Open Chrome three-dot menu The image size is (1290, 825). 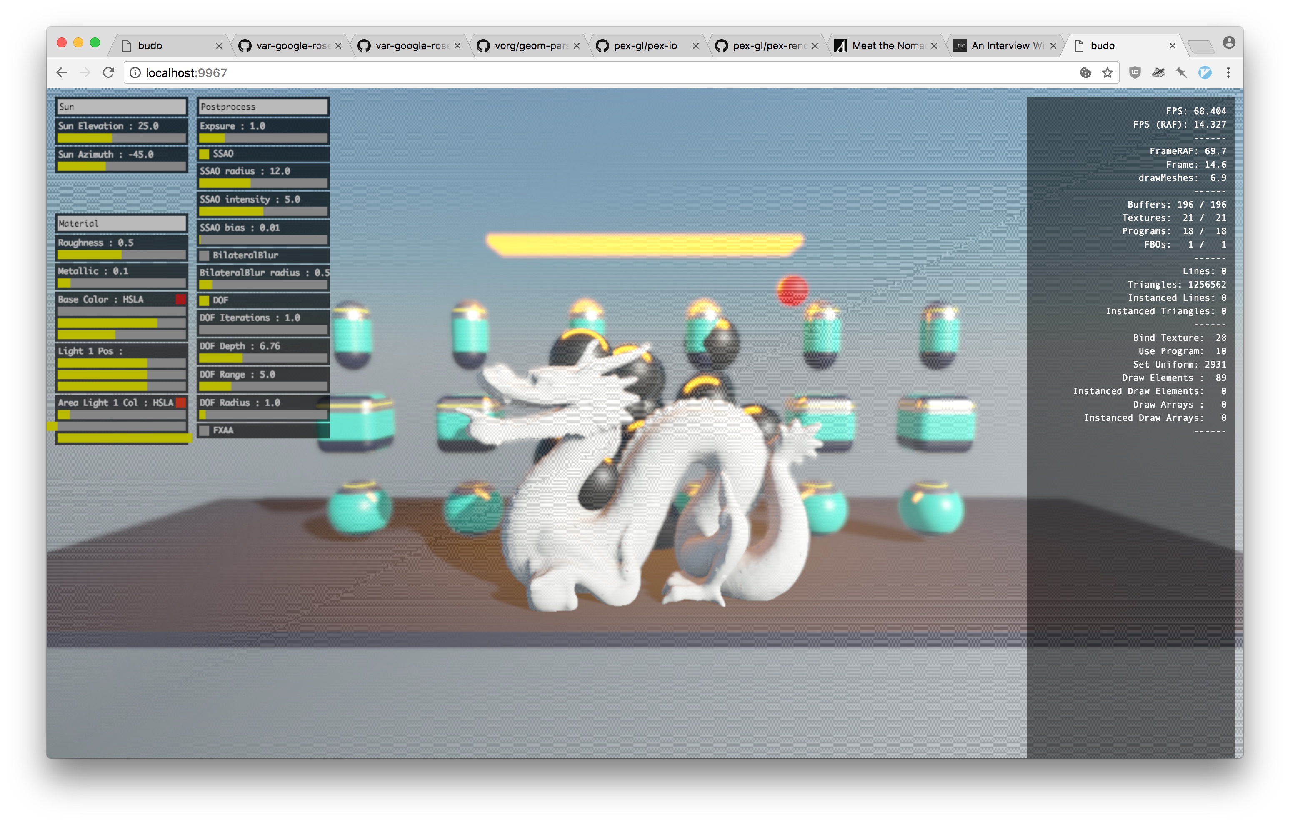(1228, 73)
